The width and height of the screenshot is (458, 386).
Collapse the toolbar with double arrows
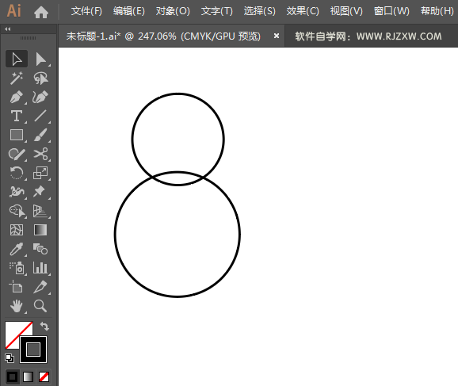pos(8,29)
